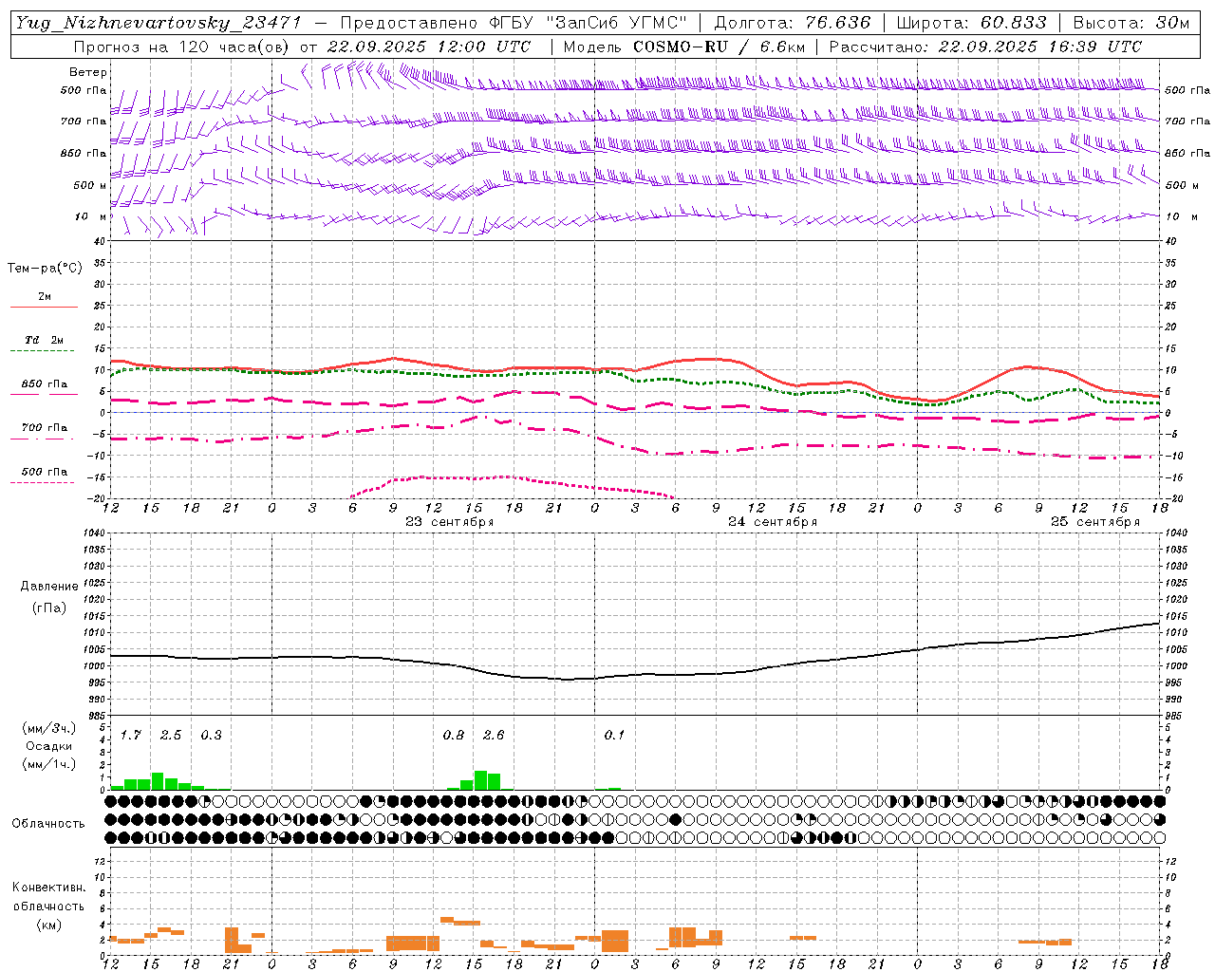Screen dimensions: 1215x972
Task: Click the 0.1 precipitation total
Action: point(614,735)
